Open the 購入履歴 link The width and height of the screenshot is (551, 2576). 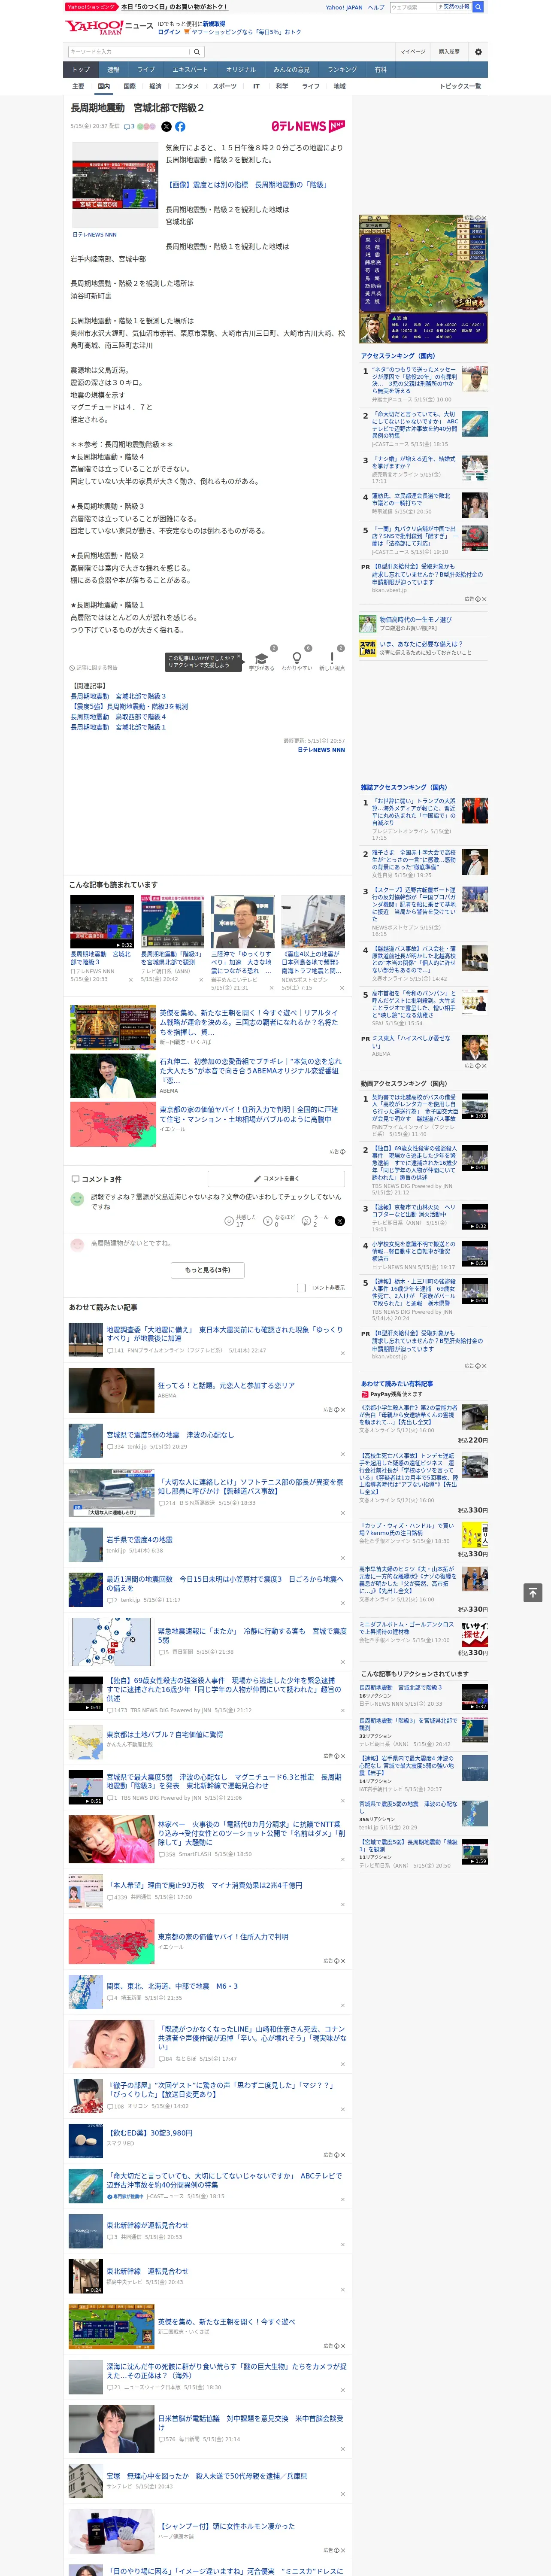(x=449, y=51)
